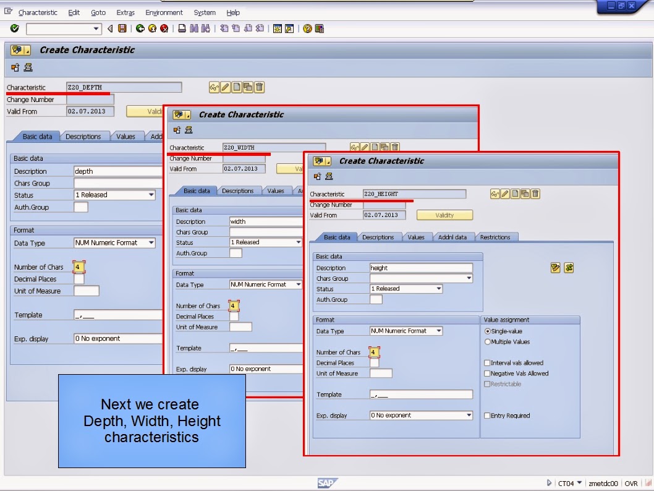Click Validity button in height window

click(444, 215)
